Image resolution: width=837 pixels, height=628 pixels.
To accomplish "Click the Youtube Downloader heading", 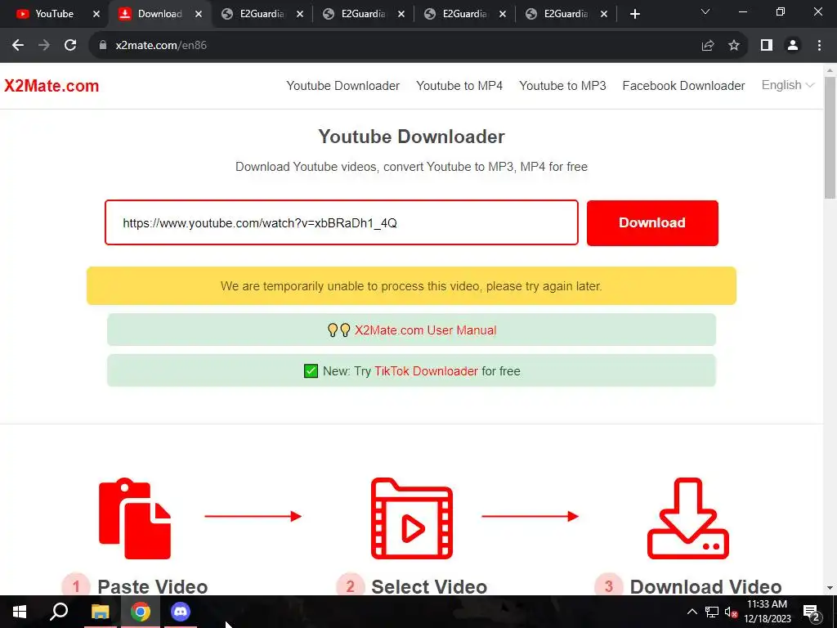I will pyautogui.click(x=412, y=137).
